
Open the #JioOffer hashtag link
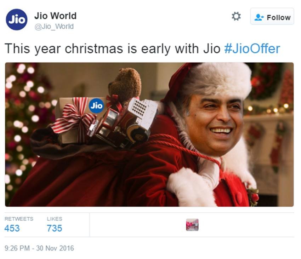click(x=252, y=48)
